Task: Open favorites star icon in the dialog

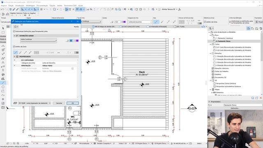Action: pos(16,27)
